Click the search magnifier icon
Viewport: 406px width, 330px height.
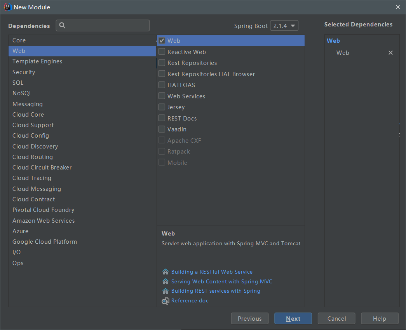click(62, 26)
